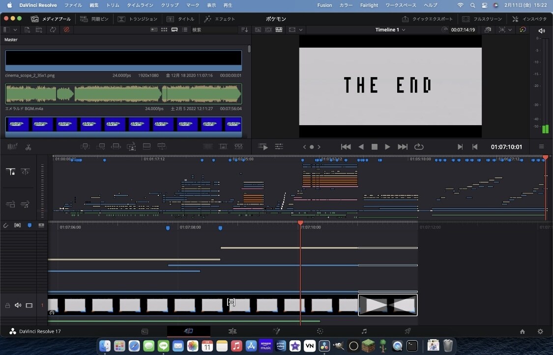The image size is (553, 355).
Task: Mute audio with speaker icon
Action: pos(542,30)
